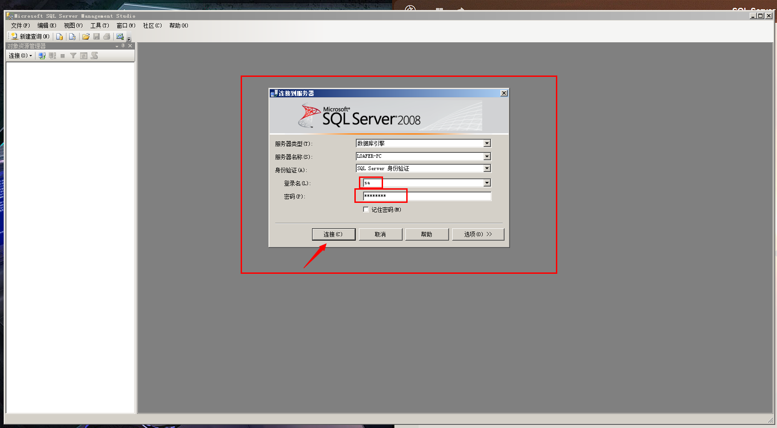Click the Connect Object Explorer computer icon
Viewport: 777px width, 428px height.
pyautogui.click(x=42, y=55)
